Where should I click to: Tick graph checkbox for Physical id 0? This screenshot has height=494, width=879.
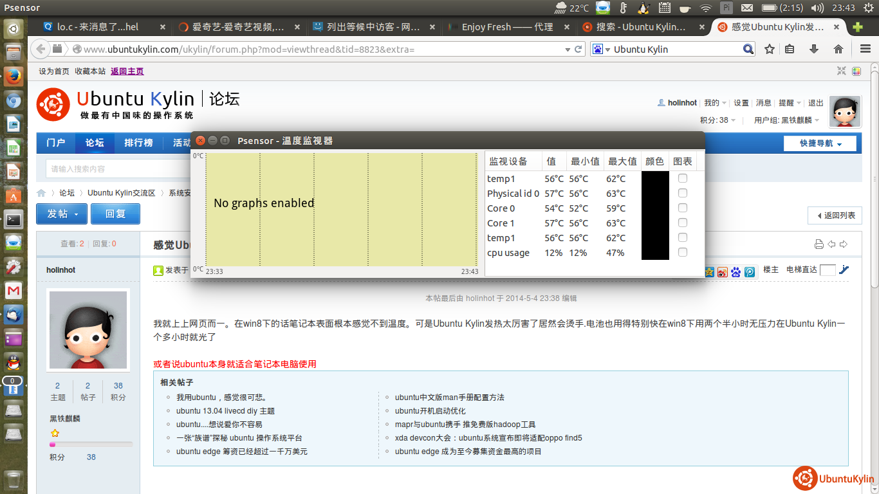683,193
